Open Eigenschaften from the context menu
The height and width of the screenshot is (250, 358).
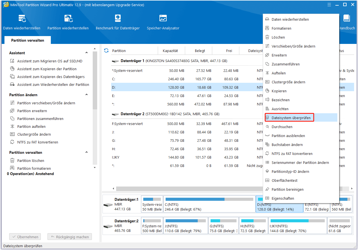click(x=301, y=198)
